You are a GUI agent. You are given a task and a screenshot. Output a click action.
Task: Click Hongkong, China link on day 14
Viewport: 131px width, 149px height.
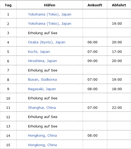tap(42, 136)
